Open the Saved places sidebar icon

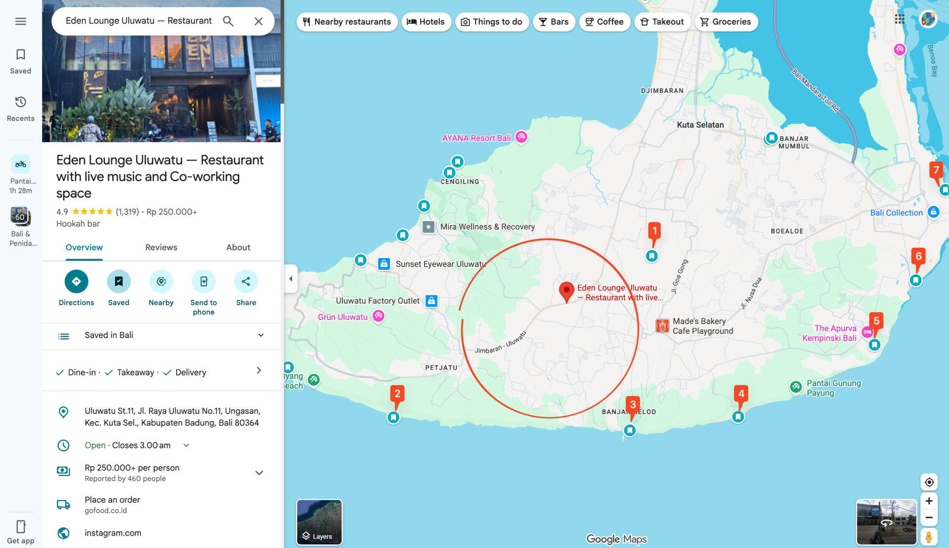tap(21, 61)
